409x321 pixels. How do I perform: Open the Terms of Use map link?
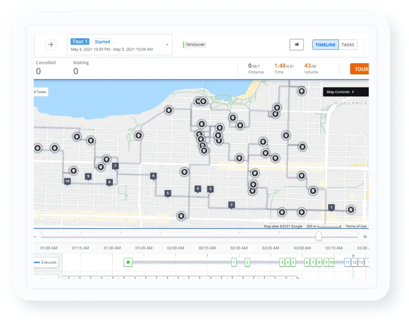coord(356,226)
